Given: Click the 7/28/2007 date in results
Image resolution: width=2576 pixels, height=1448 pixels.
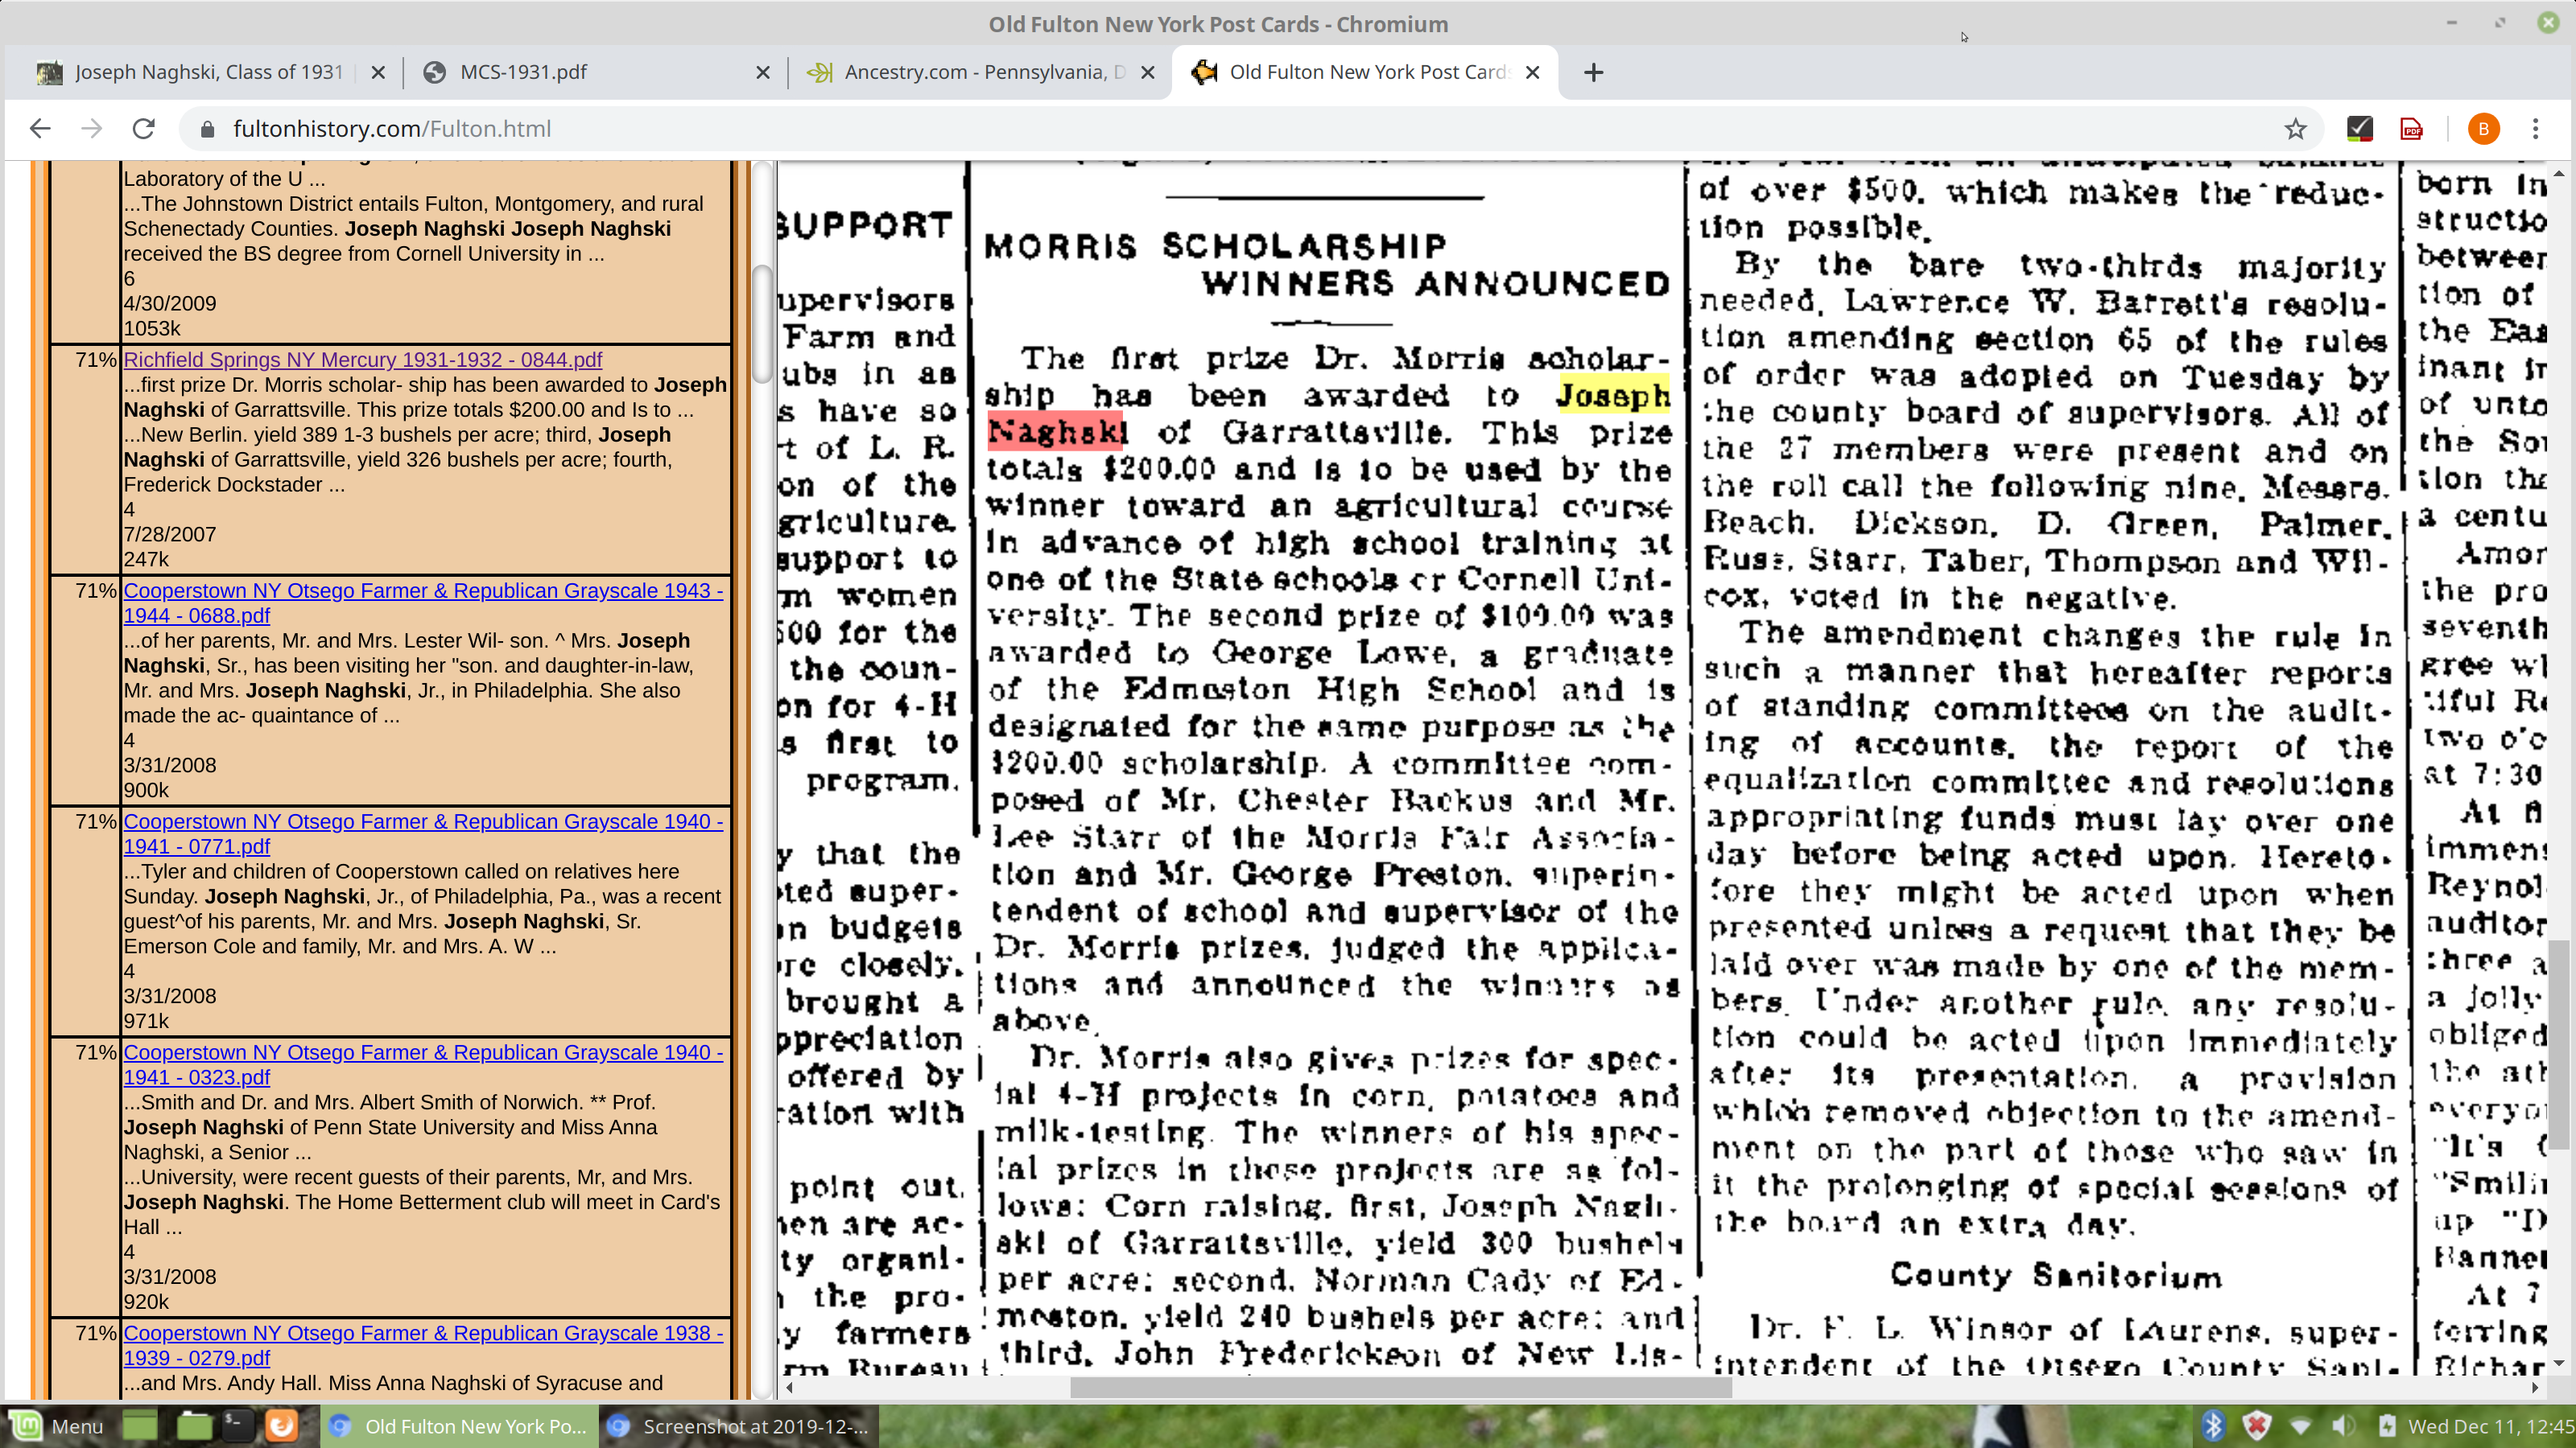Looking at the screenshot, I should (x=170, y=535).
